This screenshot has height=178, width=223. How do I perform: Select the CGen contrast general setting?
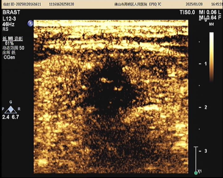pyautogui.click(x=9, y=57)
